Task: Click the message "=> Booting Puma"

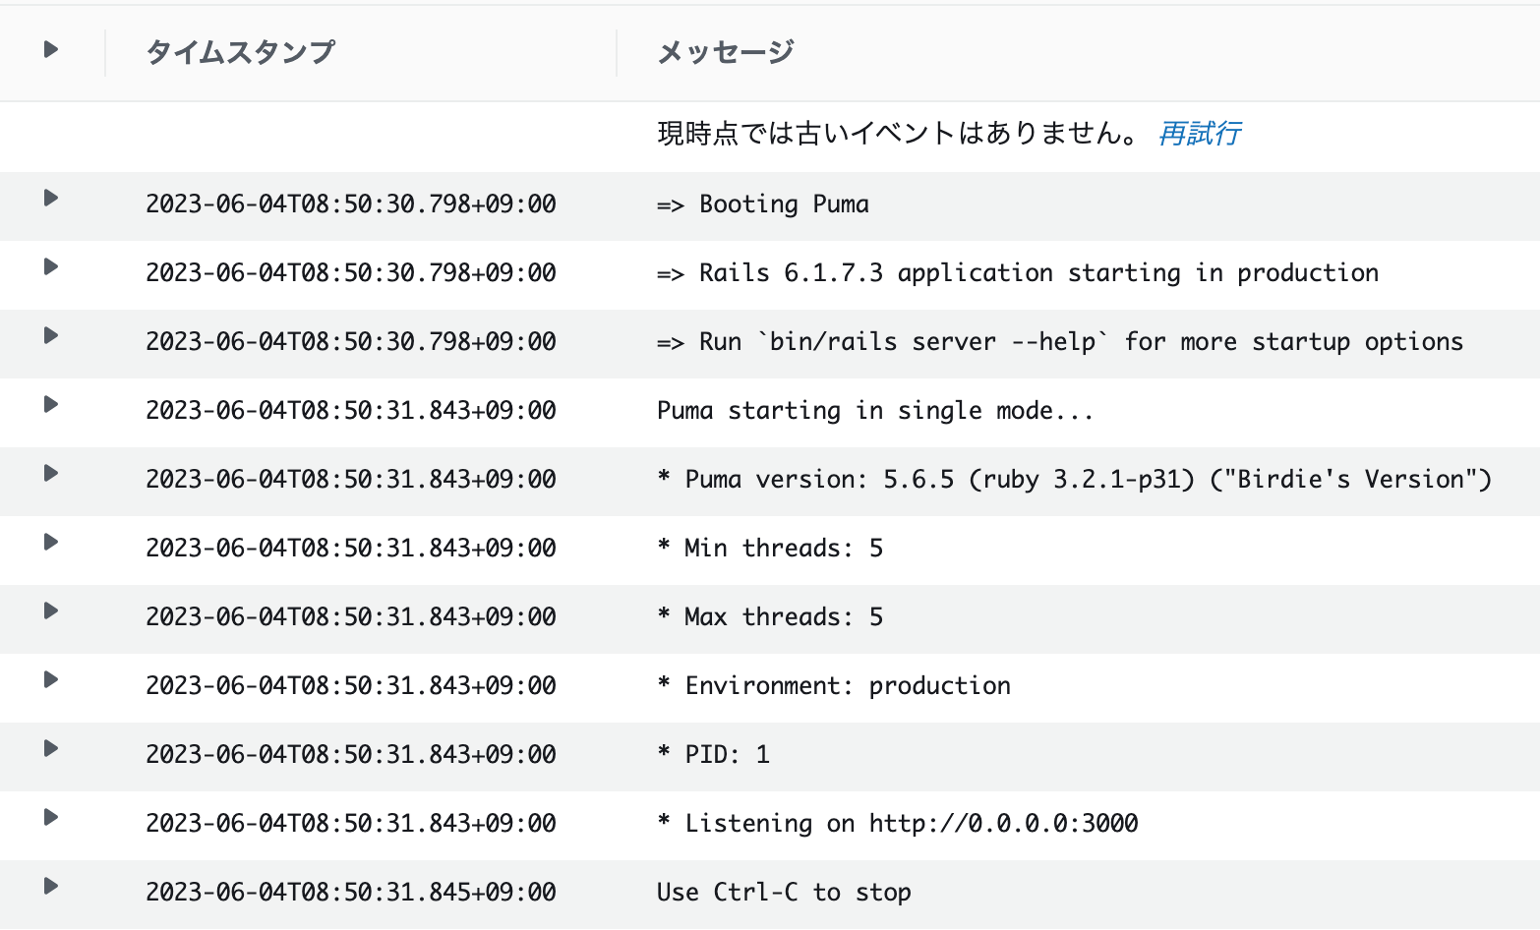Action: (x=763, y=203)
